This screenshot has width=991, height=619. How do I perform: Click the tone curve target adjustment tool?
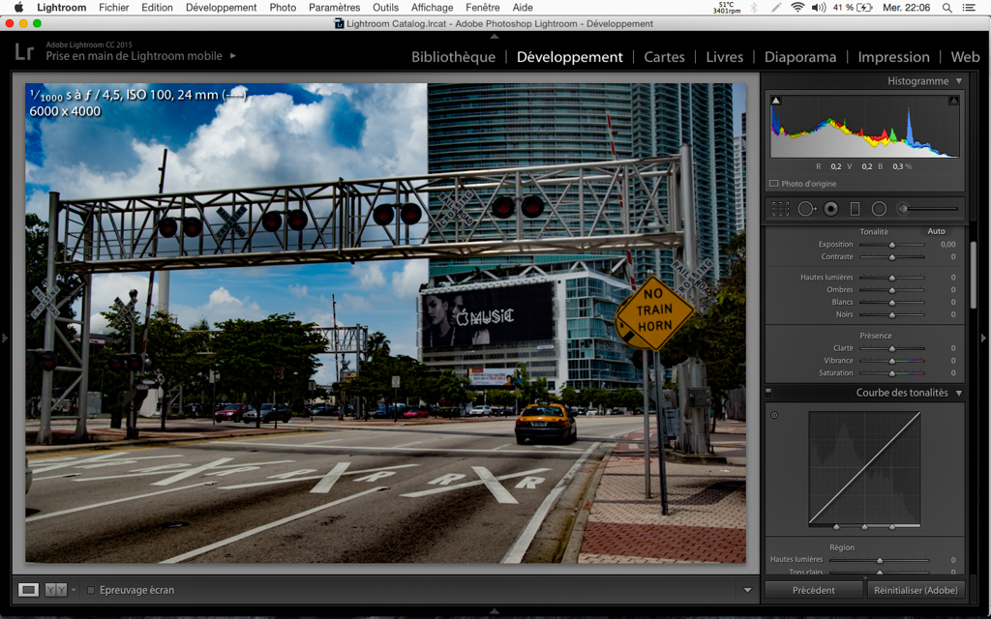(774, 415)
